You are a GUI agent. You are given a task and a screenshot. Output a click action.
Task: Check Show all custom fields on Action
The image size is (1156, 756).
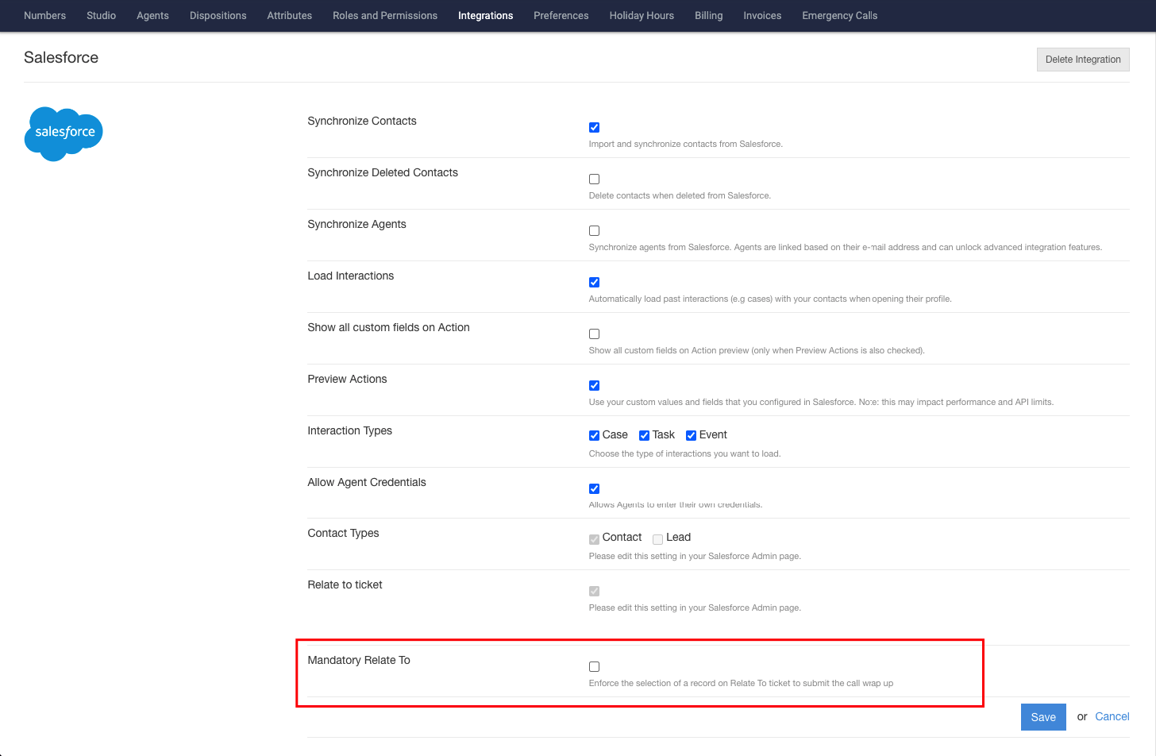[594, 334]
